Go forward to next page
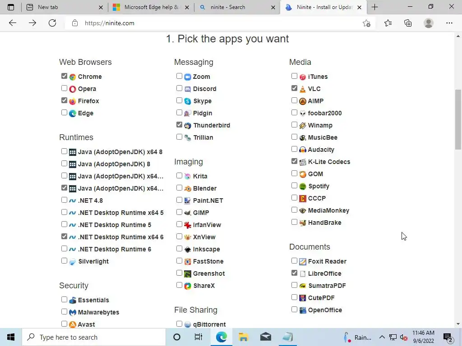This screenshot has width=462, height=346. pyautogui.click(x=32, y=23)
